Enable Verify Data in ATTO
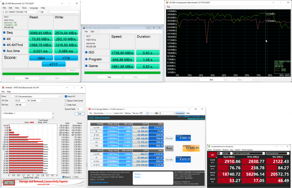The width and height of the screenshot is (292, 188). click(66, 105)
